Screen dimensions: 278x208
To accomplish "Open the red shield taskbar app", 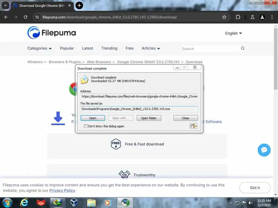I will [41, 203].
